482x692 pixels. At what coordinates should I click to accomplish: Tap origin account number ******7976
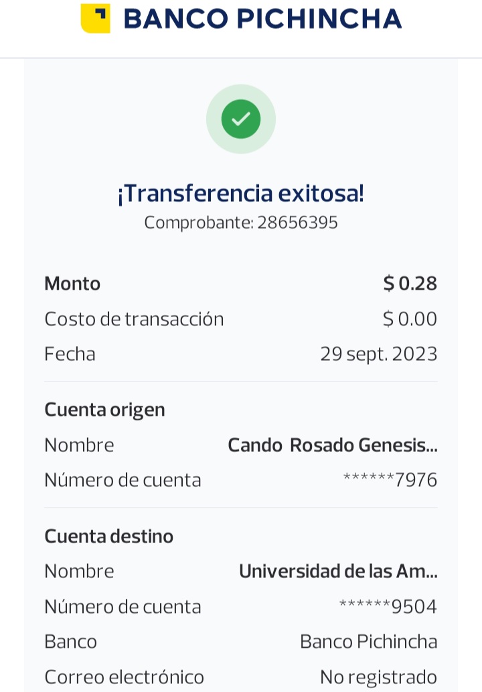click(390, 480)
